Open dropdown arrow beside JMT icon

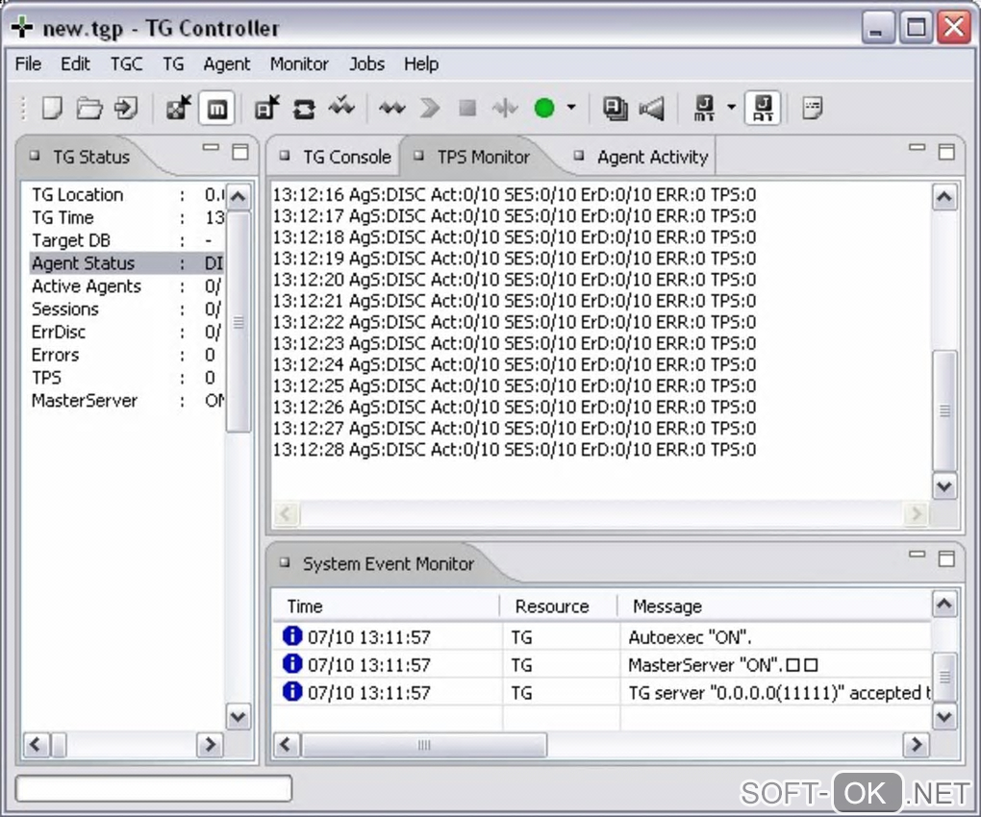[731, 107]
